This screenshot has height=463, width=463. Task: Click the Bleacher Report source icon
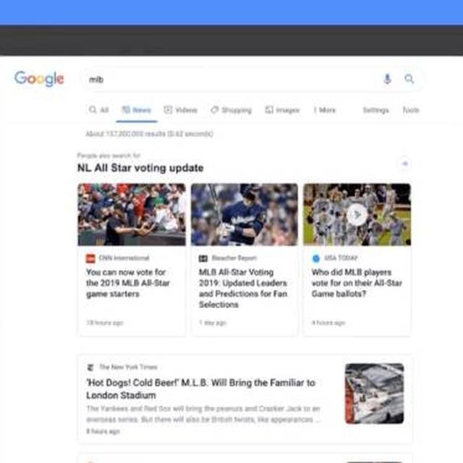pyautogui.click(x=203, y=258)
